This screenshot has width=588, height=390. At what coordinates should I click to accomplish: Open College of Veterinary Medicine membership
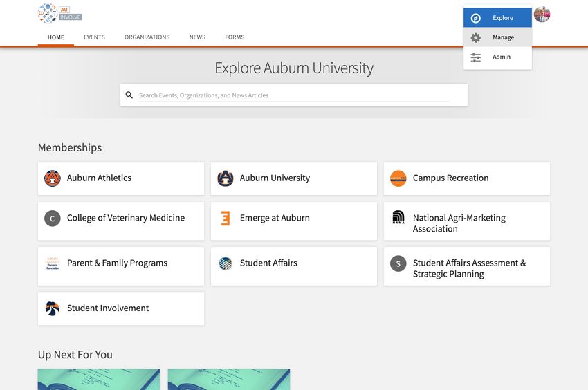coord(121,221)
